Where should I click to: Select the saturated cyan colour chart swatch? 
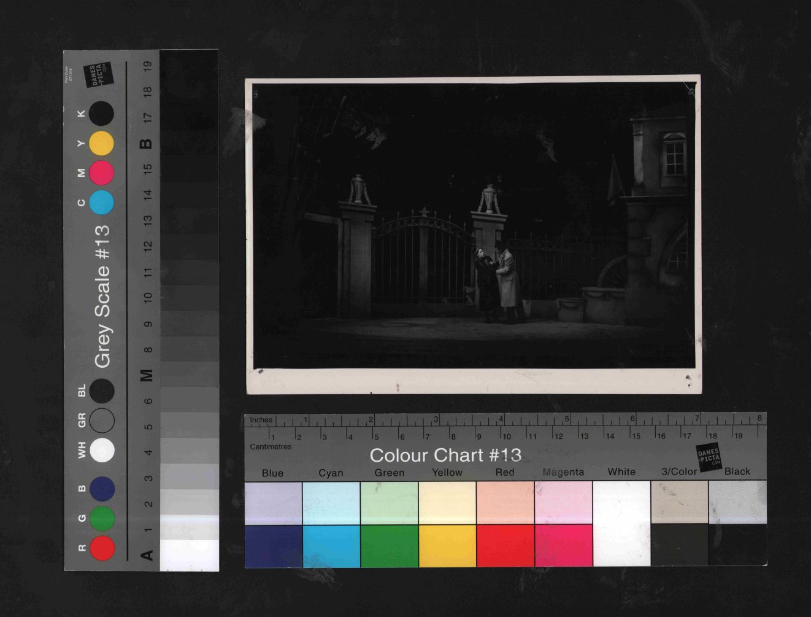tap(331, 546)
